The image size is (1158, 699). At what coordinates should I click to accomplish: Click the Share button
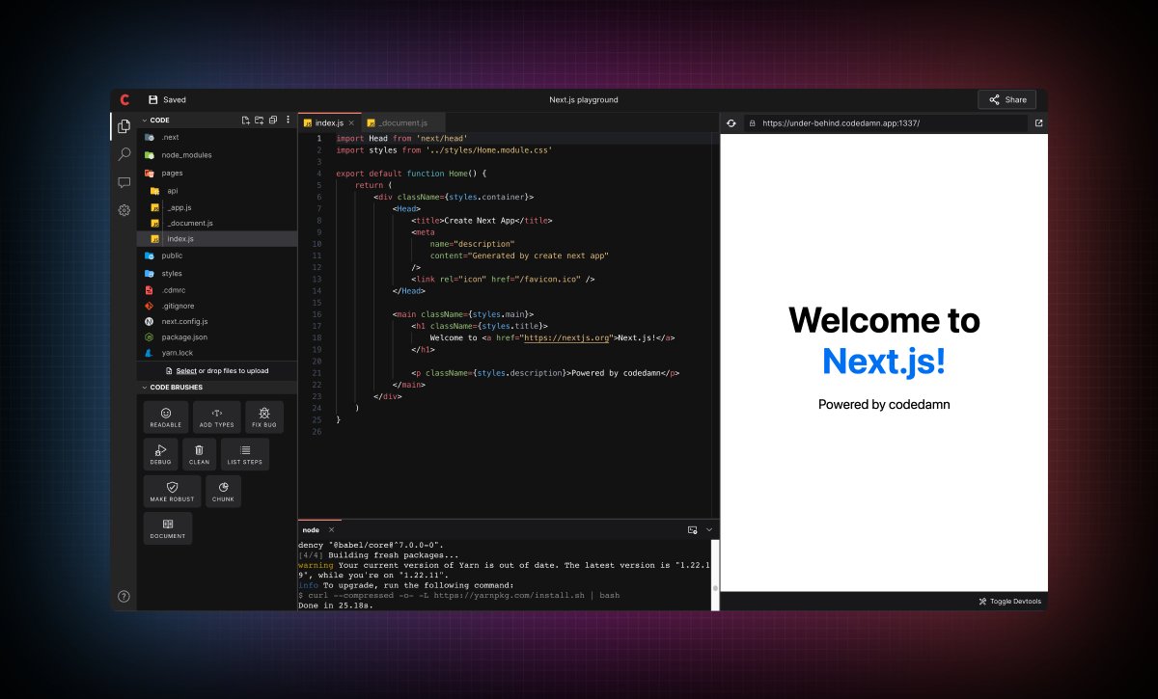(x=1007, y=99)
